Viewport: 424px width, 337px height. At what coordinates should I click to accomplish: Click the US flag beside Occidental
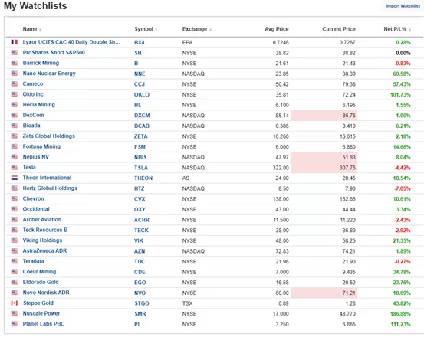15,209
